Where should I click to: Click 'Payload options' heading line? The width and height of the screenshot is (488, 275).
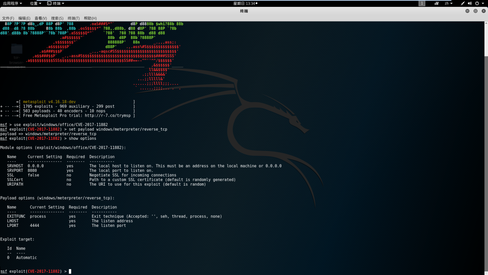click(x=57, y=198)
